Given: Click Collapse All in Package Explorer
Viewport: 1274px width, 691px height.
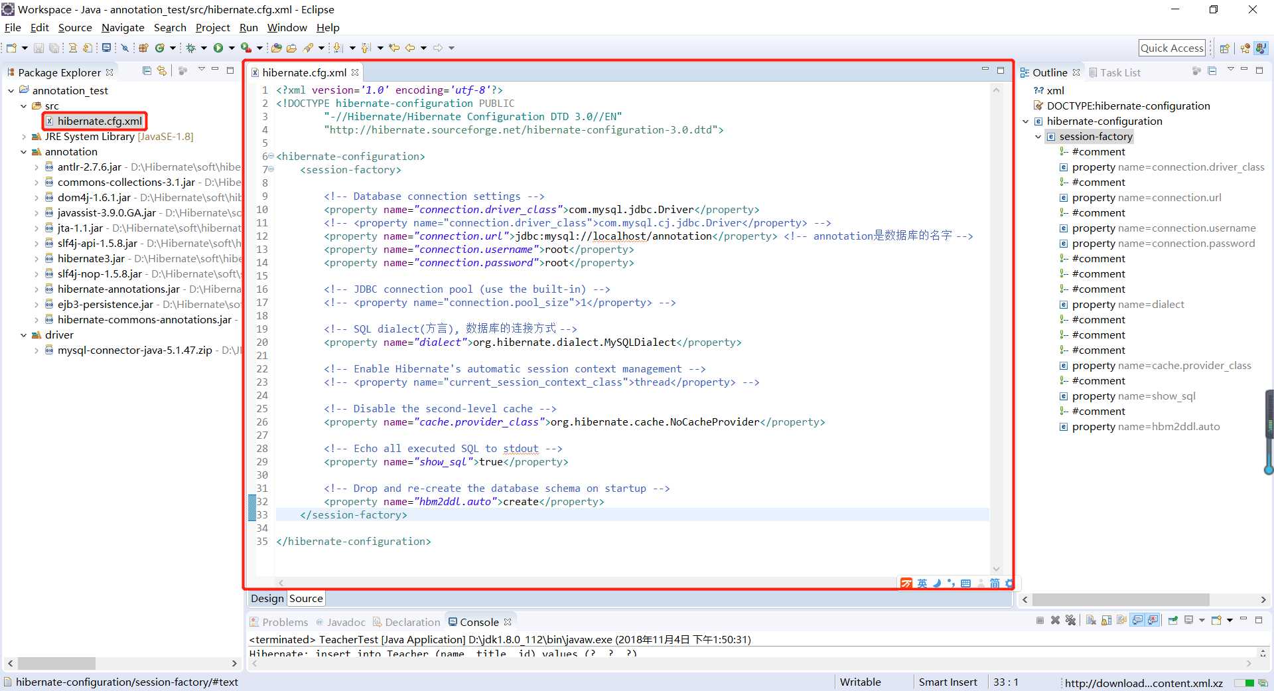Looking at the screenshot, I should click(x=147, y=70).
